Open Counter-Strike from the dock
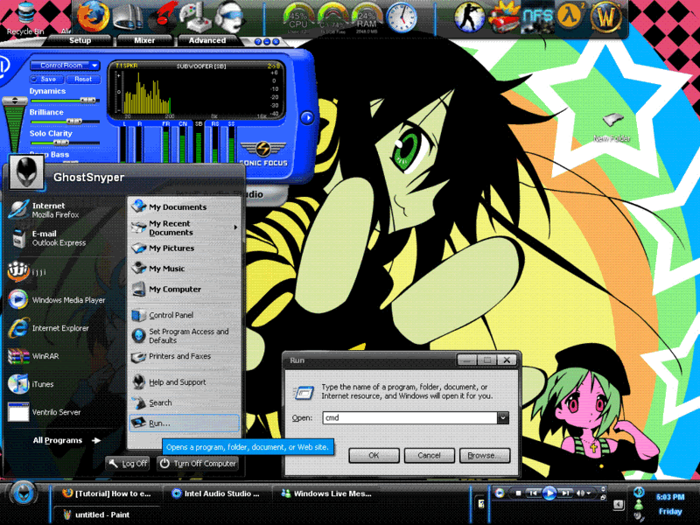 (472, 16)
